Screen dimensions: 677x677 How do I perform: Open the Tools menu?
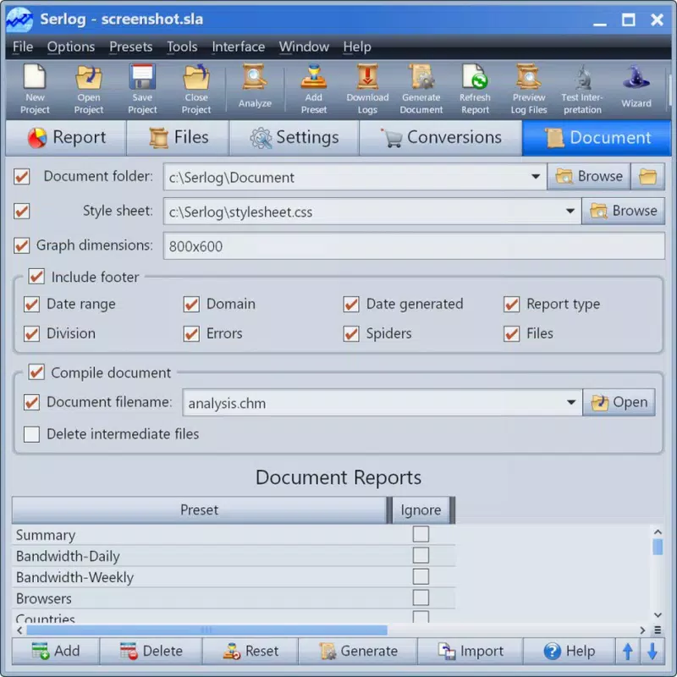182,47
